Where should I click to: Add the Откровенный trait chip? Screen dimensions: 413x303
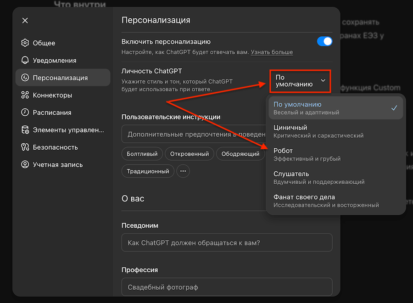click(x=190, y=154)
